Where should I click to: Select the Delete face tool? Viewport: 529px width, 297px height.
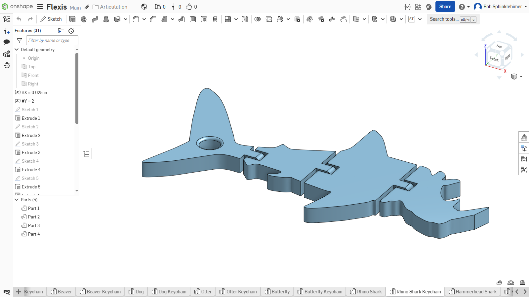pos(321,19)
